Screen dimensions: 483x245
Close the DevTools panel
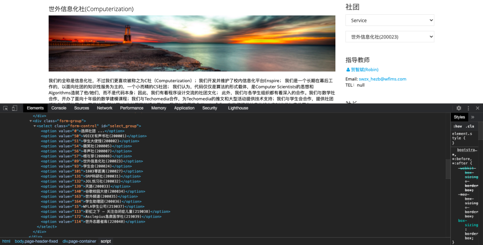(x=478, y=108)
